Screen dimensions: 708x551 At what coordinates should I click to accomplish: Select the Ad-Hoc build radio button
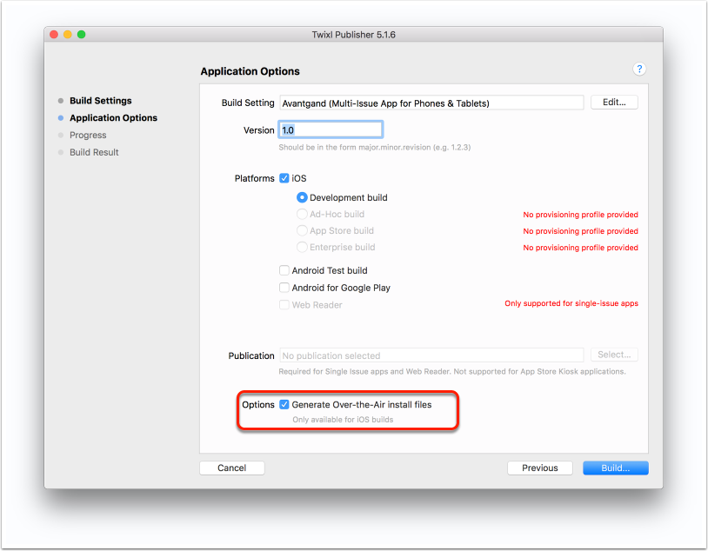302,214
